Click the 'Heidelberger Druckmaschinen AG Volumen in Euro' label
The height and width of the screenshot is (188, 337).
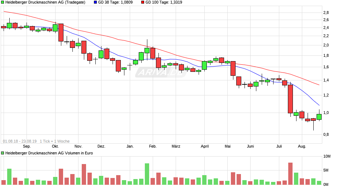(x=49, y=153)
